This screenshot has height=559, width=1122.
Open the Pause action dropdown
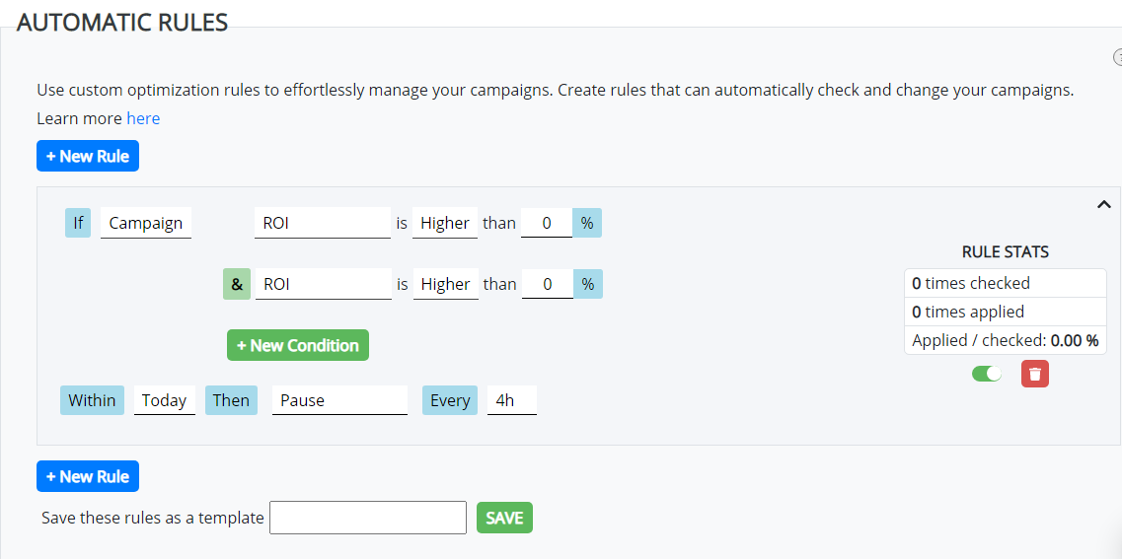click(339, 400)
